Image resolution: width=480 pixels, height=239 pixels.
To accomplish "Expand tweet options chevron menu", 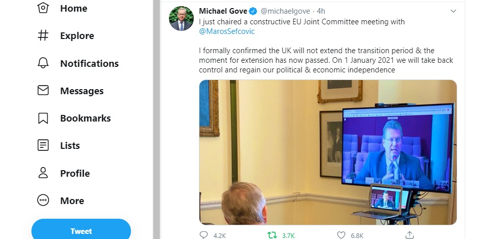I will click(x=453, y=11).
